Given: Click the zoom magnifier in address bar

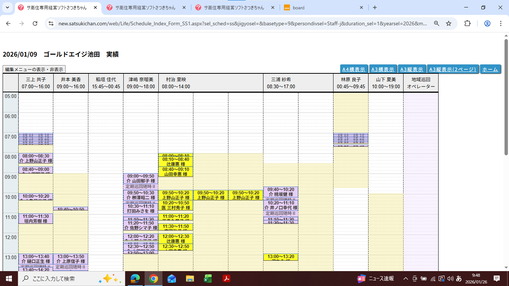Looking at the screenshot, I should coord(437,23).
